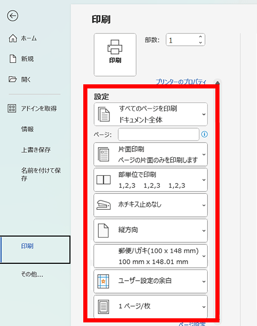This screenshot has width=257, height=326.
Task: Increase the 部数 copies count
Action: pos(200,37)
